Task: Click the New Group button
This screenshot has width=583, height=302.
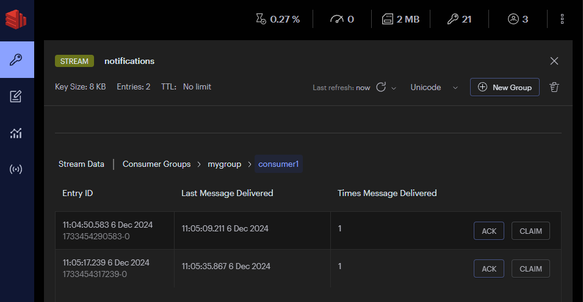Action: click(504, 87)
